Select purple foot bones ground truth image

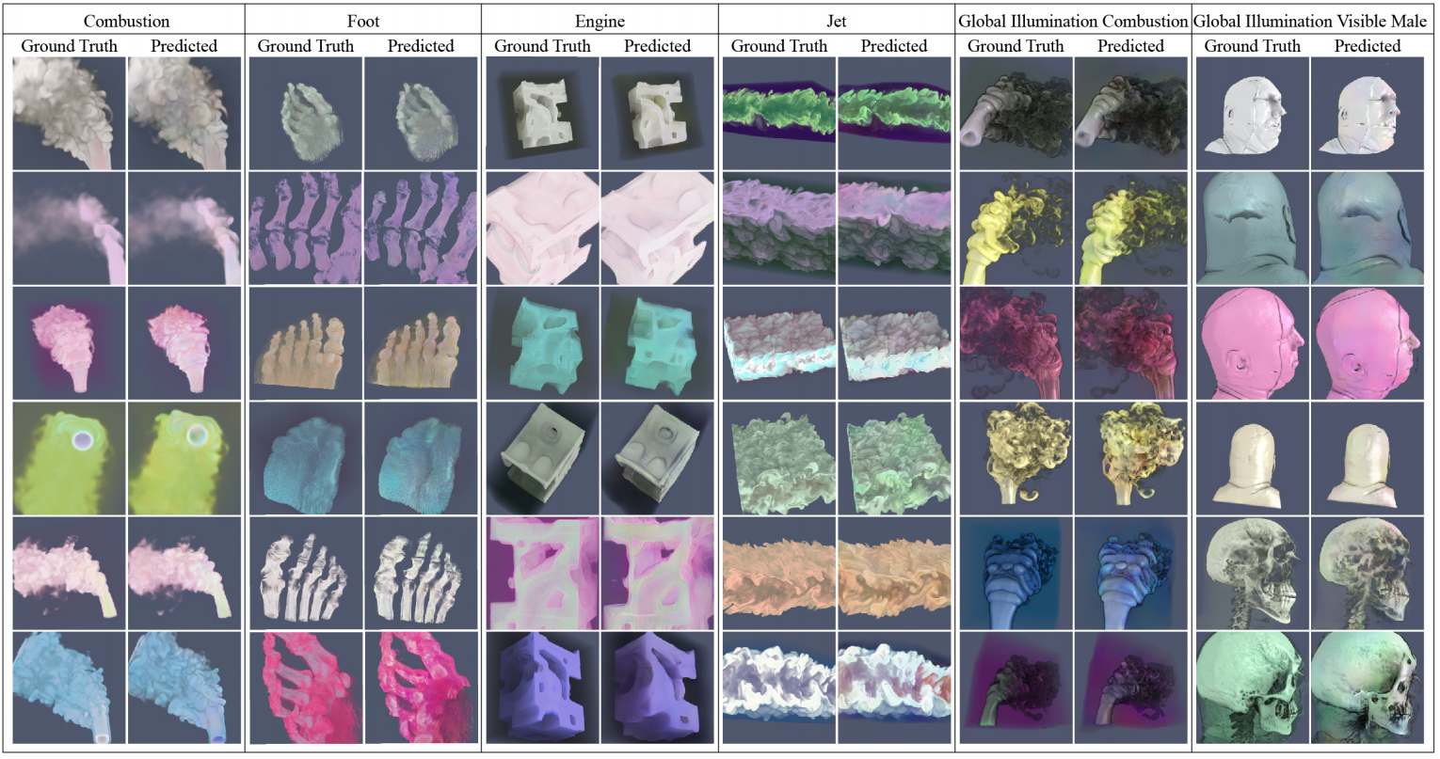click(306, 228)
